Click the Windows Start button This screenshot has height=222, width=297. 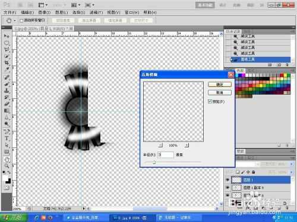(x=14, y=218)
